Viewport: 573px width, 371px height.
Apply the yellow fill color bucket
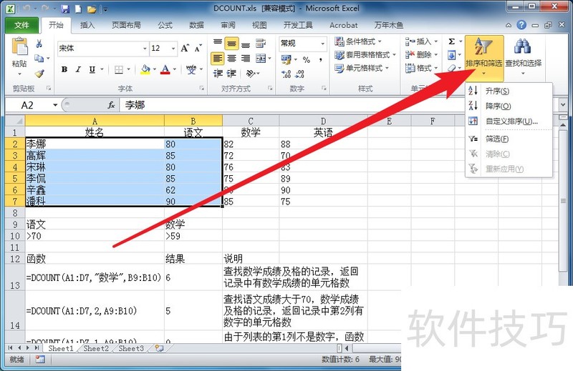[x=145, y=69]
